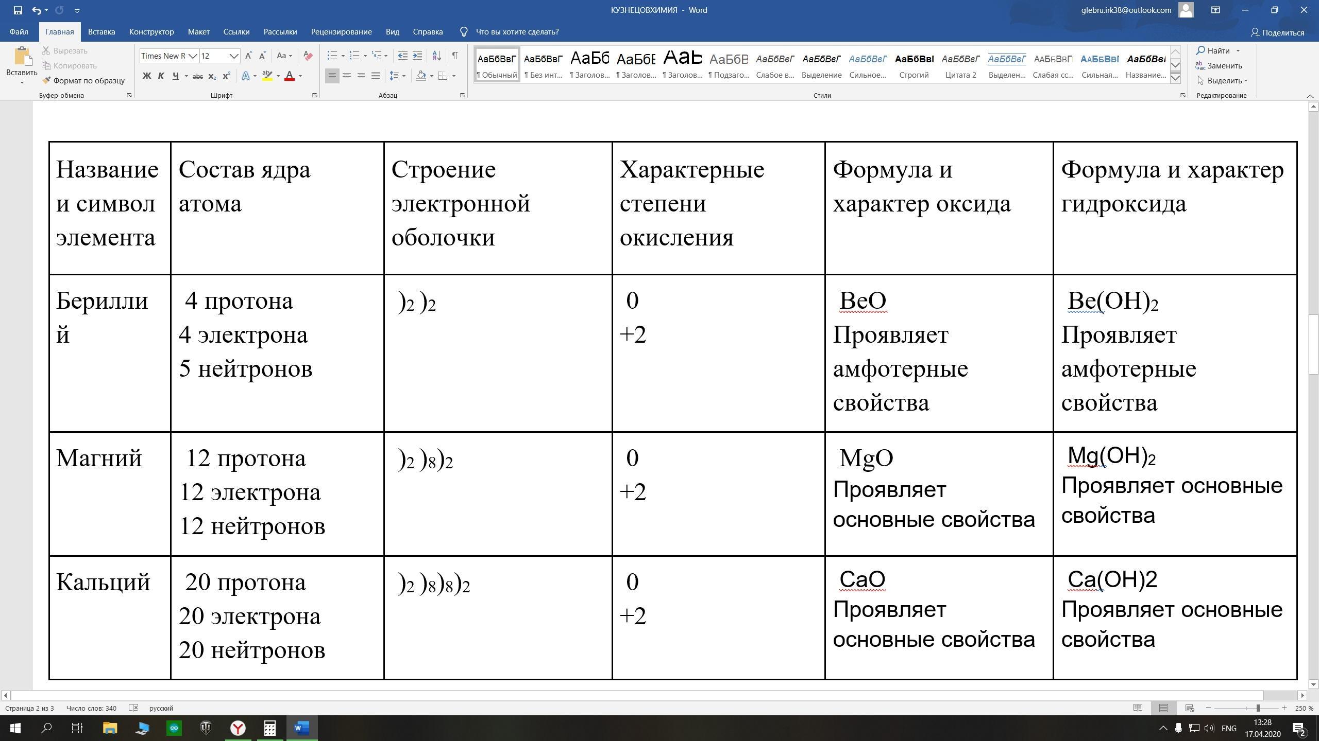
Task: Click multilevel list icon
Action: tap(377, 56)
